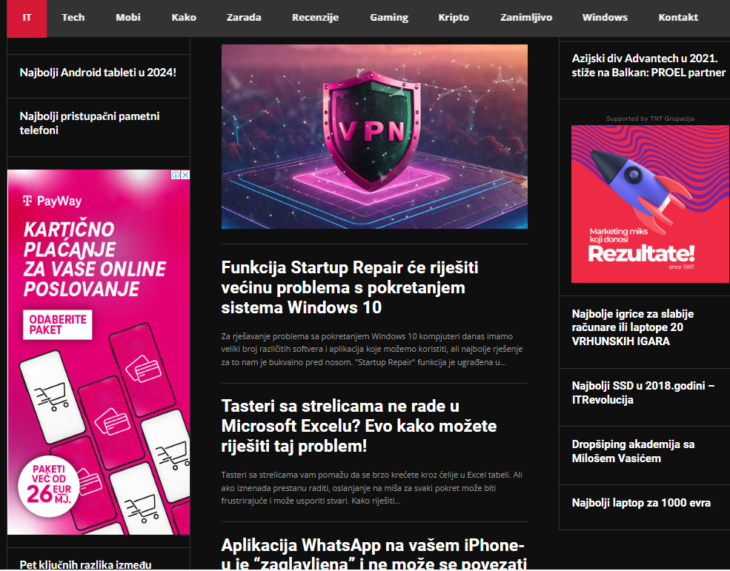The width and height of the screenshot is (730, 571).
Task: Open 'Najbolji Android tableti u 2024!' link
Action: point(98,73)
